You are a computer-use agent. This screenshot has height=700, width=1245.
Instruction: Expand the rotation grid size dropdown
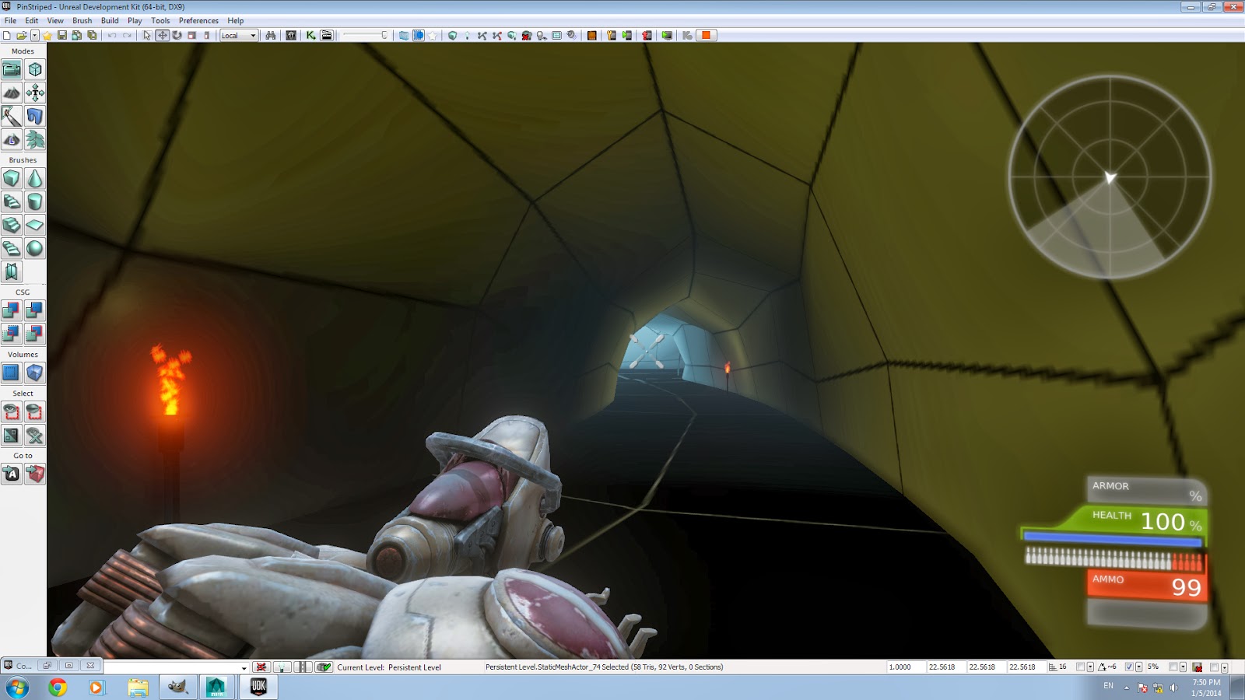(x=1139, y=667)
